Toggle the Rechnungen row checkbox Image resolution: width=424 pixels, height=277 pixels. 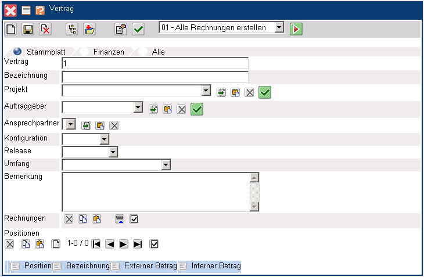pyautogui.click(x=134, y=219)
